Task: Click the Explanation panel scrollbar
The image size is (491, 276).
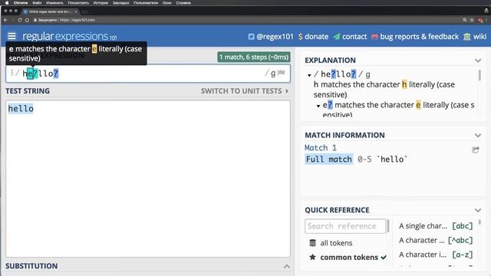Action: pos(479,75)
